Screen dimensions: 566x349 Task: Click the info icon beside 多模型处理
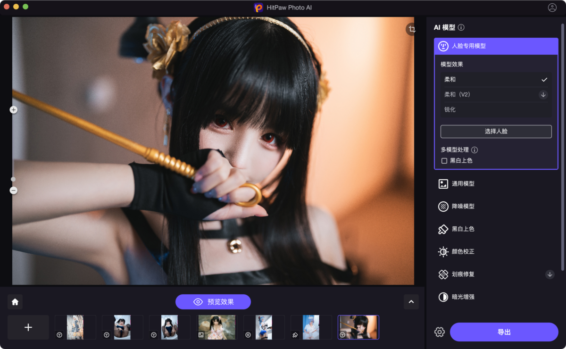[474, 150]
